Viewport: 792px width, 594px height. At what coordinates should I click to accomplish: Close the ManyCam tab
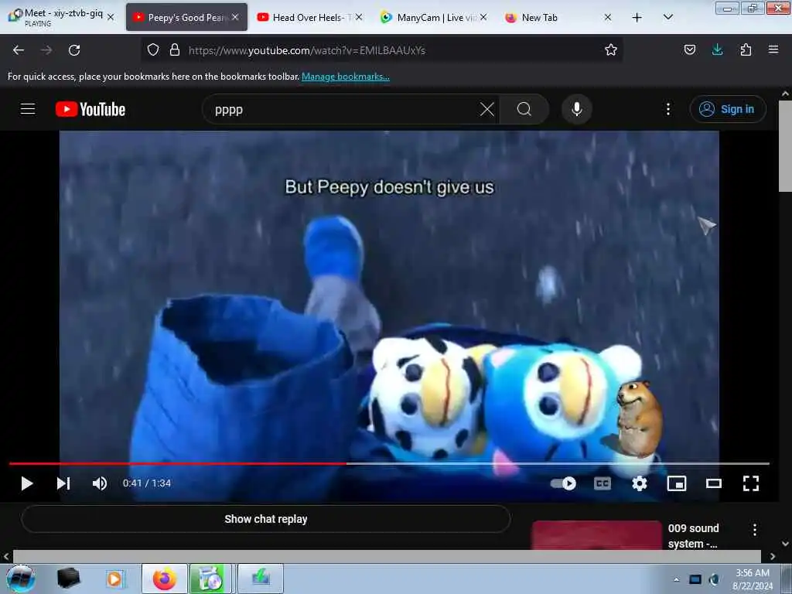(x=483, y=17)
